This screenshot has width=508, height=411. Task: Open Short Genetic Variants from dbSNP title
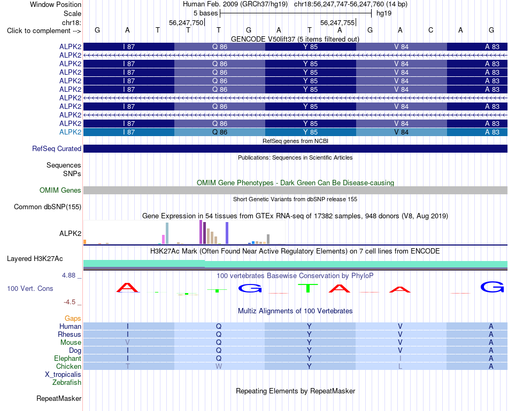coord(295,199)
